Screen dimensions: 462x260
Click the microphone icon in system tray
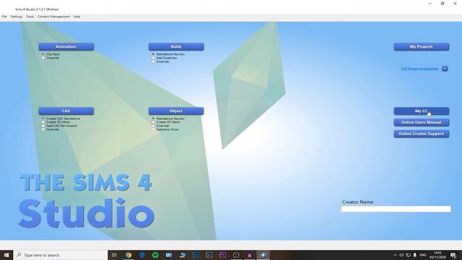(x=415, y=255)
